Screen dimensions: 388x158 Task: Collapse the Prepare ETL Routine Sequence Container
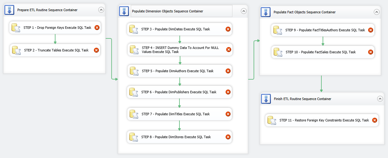point(101,10)
